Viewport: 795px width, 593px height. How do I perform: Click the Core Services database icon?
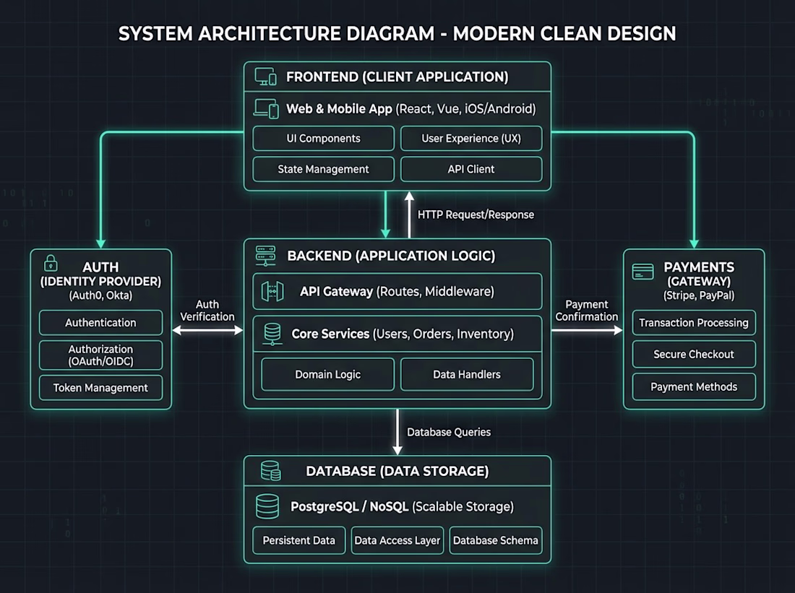[x=272, y=334]
